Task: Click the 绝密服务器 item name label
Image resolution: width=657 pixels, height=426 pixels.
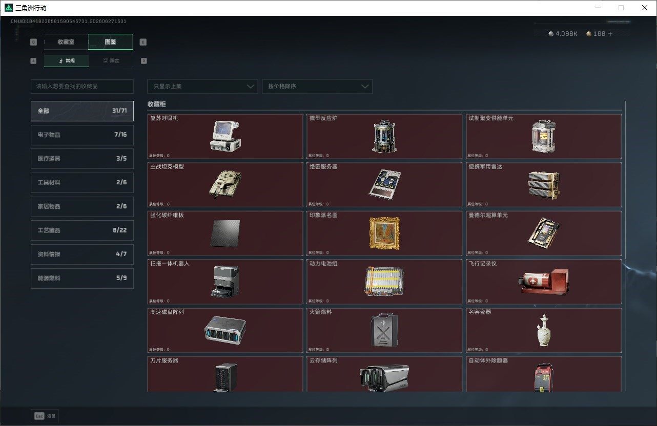Action: [x=323, y=167]
